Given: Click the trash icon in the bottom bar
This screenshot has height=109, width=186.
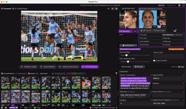Looking at the screenshot, I should (x=90, y=108).
